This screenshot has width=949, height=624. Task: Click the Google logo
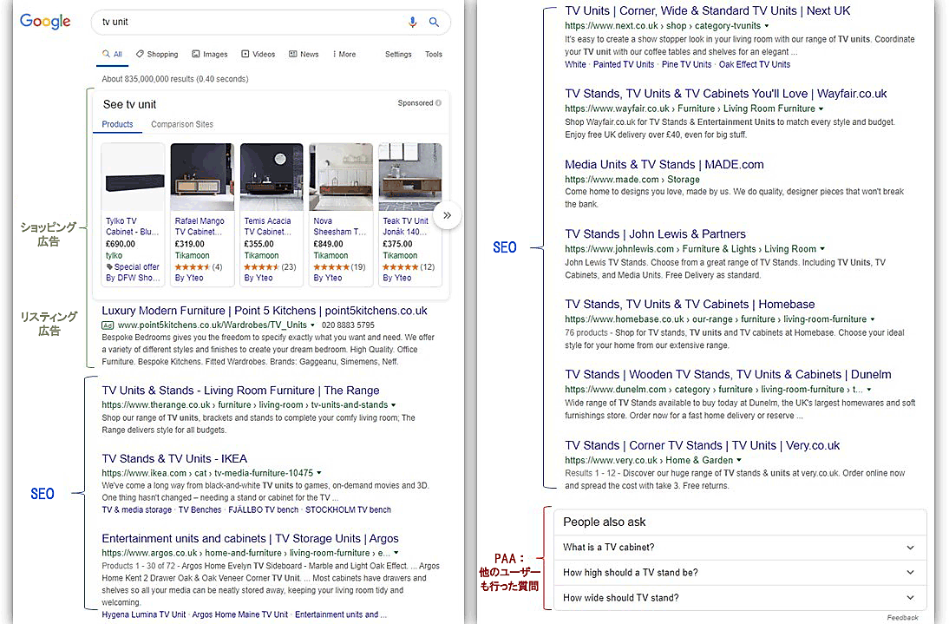[45, 22]
